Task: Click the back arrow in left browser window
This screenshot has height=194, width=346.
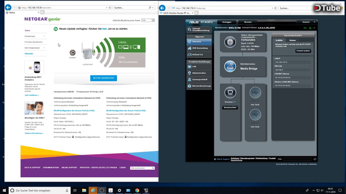Action: click(8, 7)
